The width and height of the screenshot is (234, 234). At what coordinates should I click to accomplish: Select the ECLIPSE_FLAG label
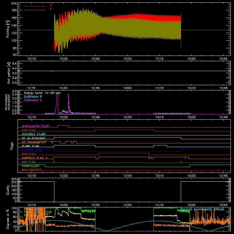click(32, 150)
